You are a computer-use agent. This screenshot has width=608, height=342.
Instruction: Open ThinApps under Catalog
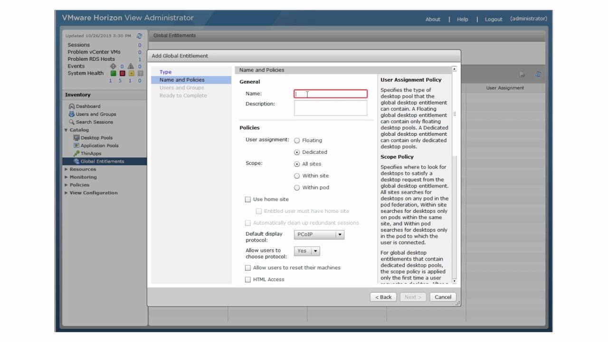pos(91,153)
